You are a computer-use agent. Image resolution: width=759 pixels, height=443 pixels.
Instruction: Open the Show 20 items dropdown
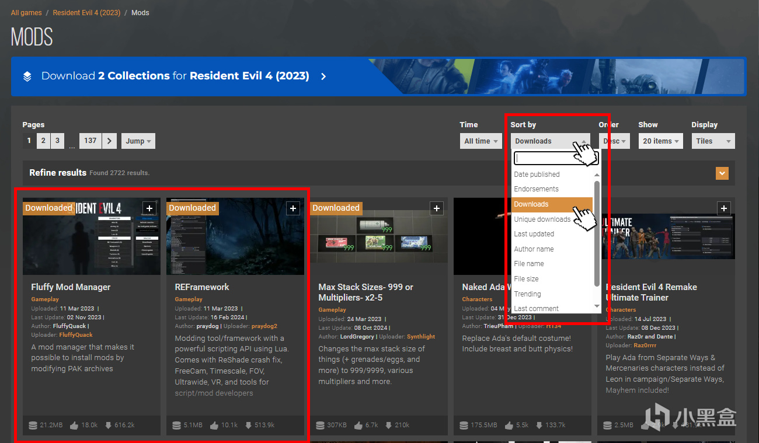(x=661, y=141)
